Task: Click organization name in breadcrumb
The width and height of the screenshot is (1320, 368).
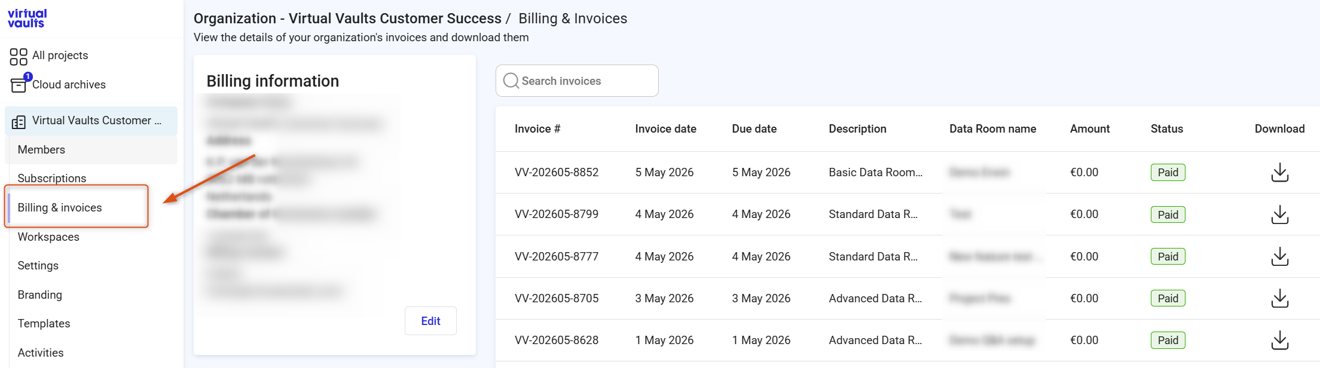Action: [x=347, y=19]
